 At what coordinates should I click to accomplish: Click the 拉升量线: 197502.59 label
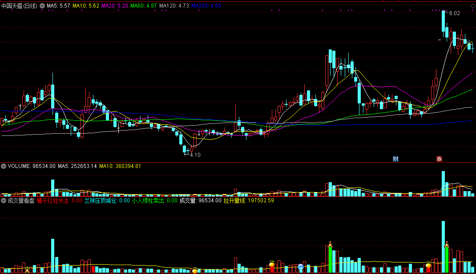click(x=249, y=200)
